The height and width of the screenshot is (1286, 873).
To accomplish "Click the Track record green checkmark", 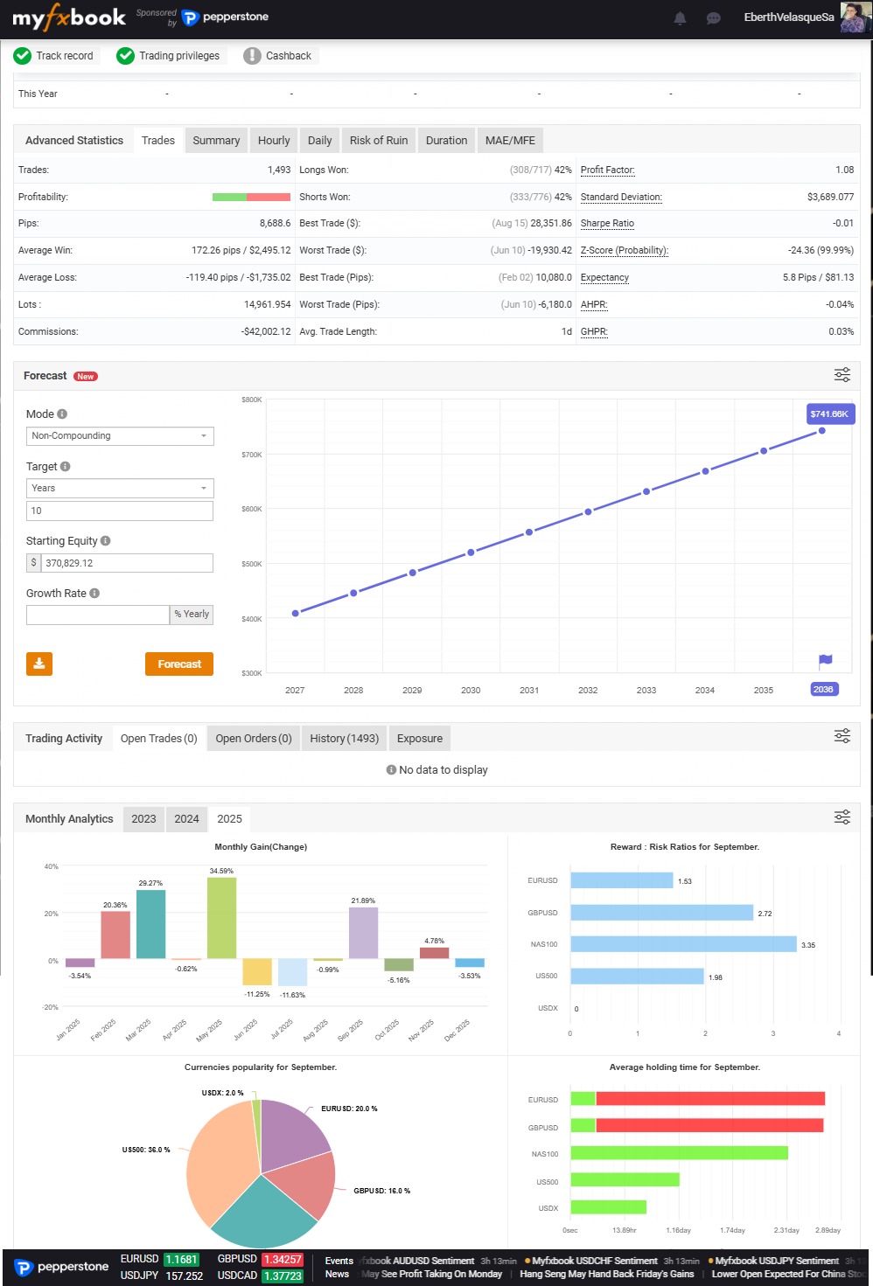I will pyautogui.click(x=23, y=56).
